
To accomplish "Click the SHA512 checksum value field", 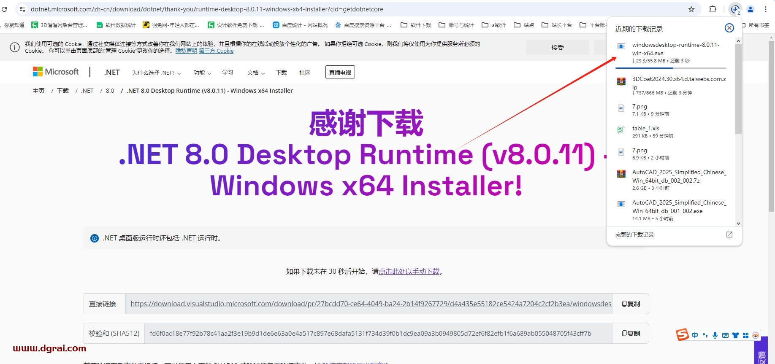I will click(378, 333).
